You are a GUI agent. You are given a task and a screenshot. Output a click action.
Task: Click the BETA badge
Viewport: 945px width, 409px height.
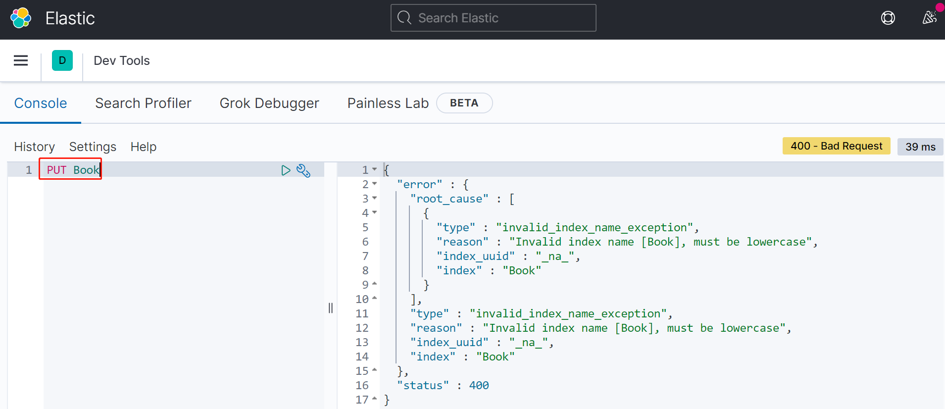point(464,103)
